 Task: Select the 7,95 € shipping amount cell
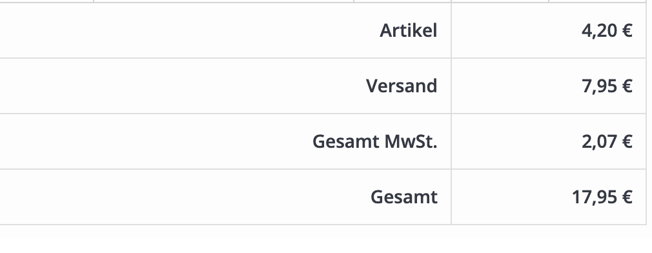pos(549,86)
